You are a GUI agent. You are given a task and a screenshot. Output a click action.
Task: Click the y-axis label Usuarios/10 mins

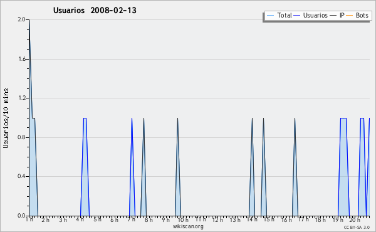(x=6, y=118)
